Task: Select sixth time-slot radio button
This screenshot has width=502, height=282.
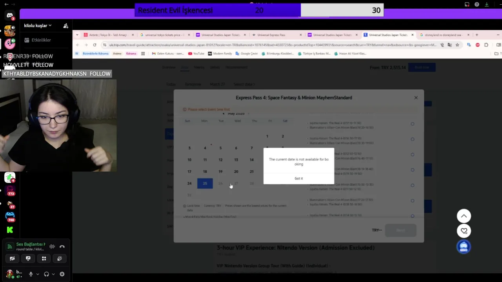Action: pyautogui.click(x=412, y=201)
